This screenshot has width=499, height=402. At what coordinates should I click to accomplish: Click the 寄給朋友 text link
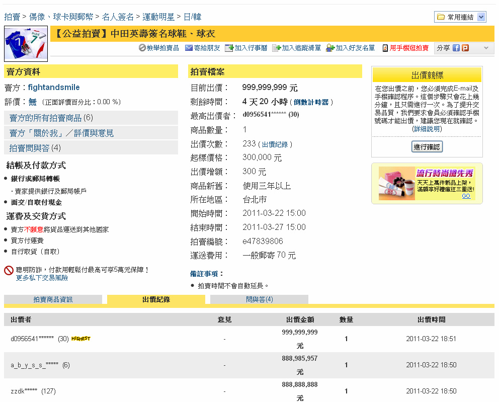coord(207,48)
